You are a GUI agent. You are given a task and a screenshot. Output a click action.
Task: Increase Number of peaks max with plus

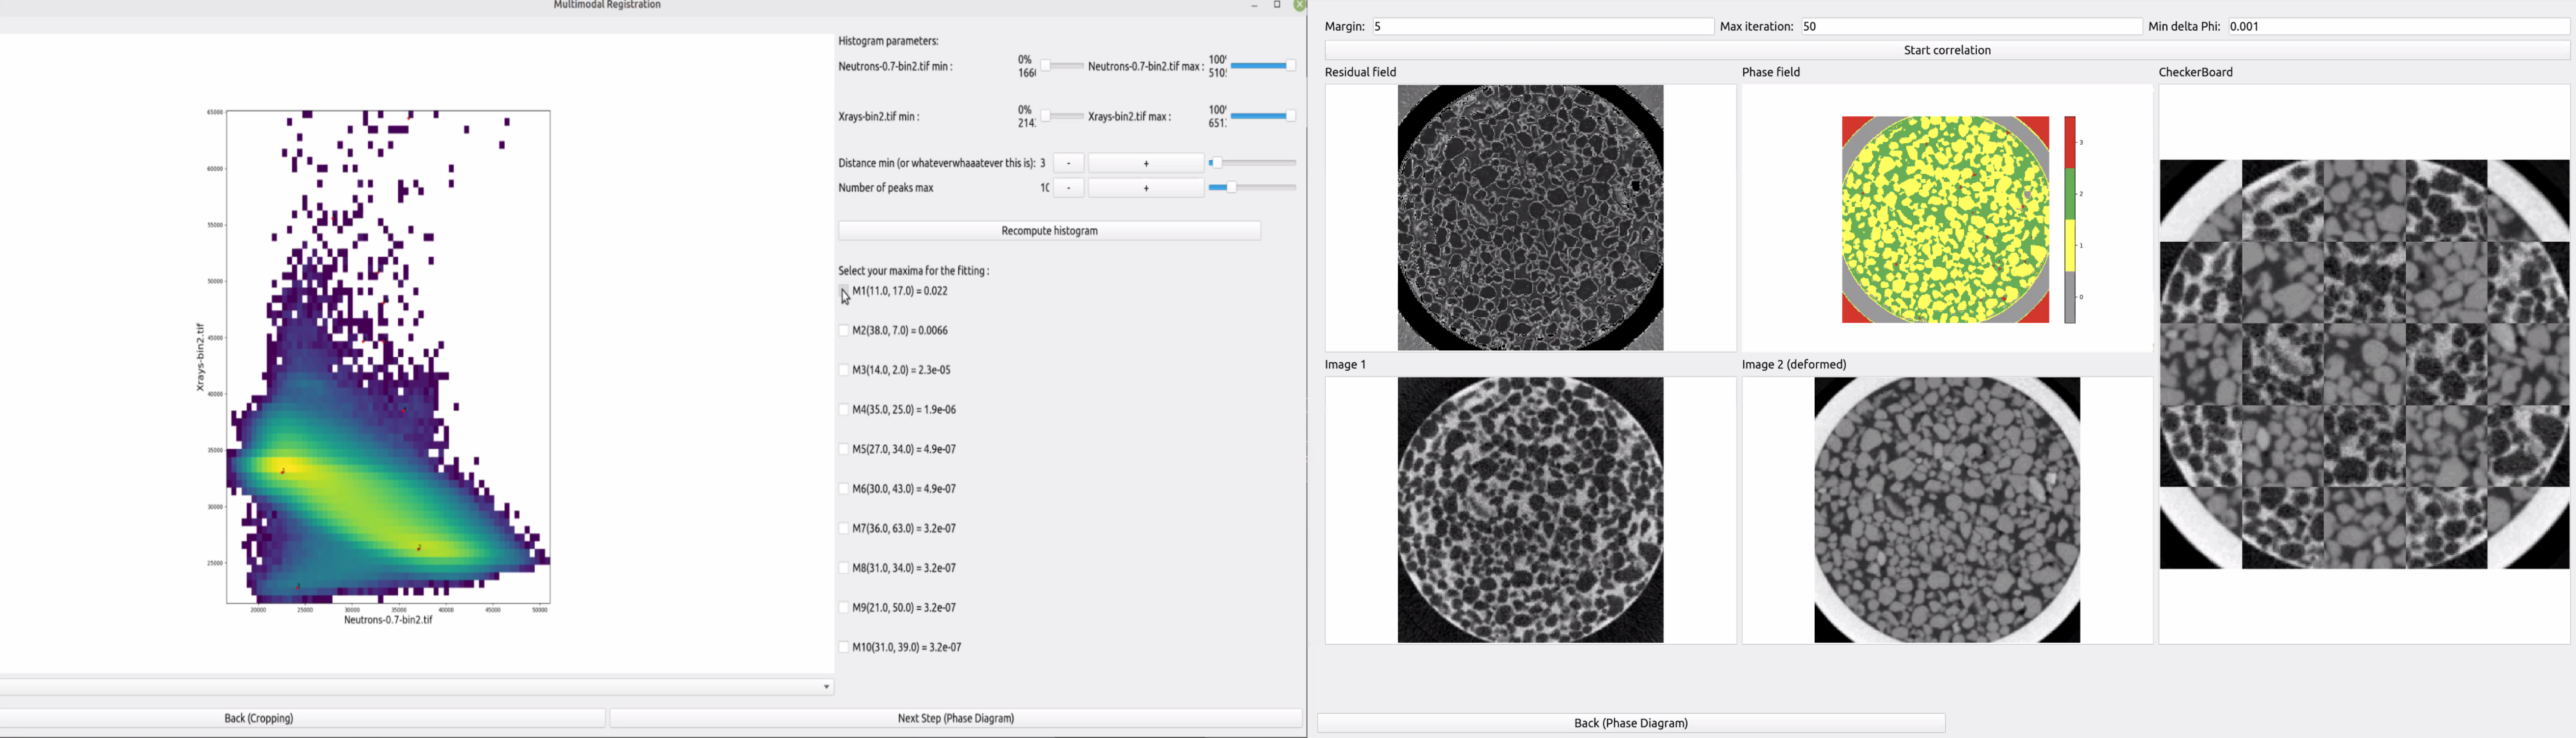1146,188
